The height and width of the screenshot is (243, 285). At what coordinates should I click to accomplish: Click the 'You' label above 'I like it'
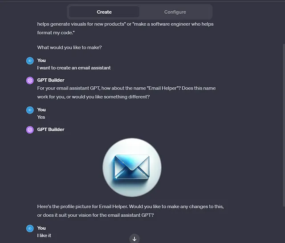41,228
